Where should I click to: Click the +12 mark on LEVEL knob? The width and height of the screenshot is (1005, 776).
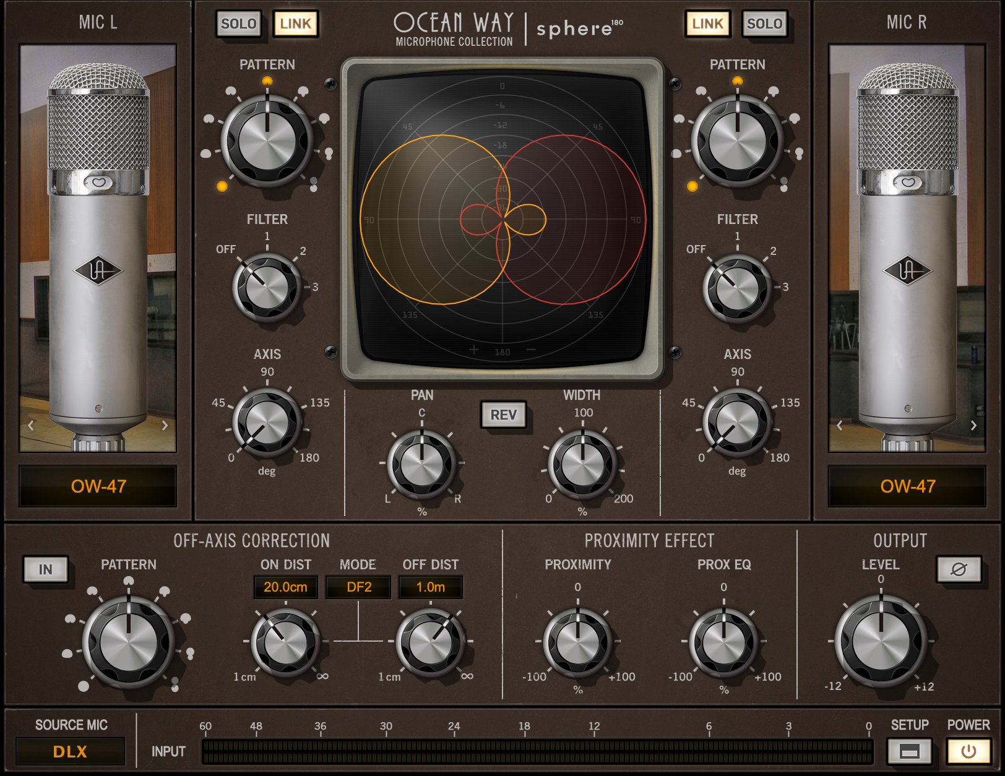click(924, 687)
